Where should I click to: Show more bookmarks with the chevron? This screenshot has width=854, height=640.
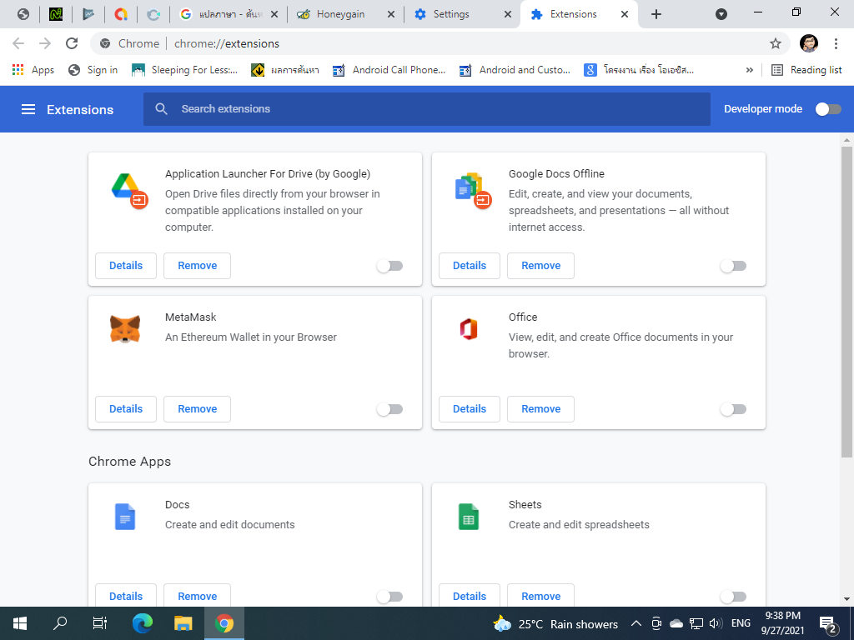click(x=750, y=70)
